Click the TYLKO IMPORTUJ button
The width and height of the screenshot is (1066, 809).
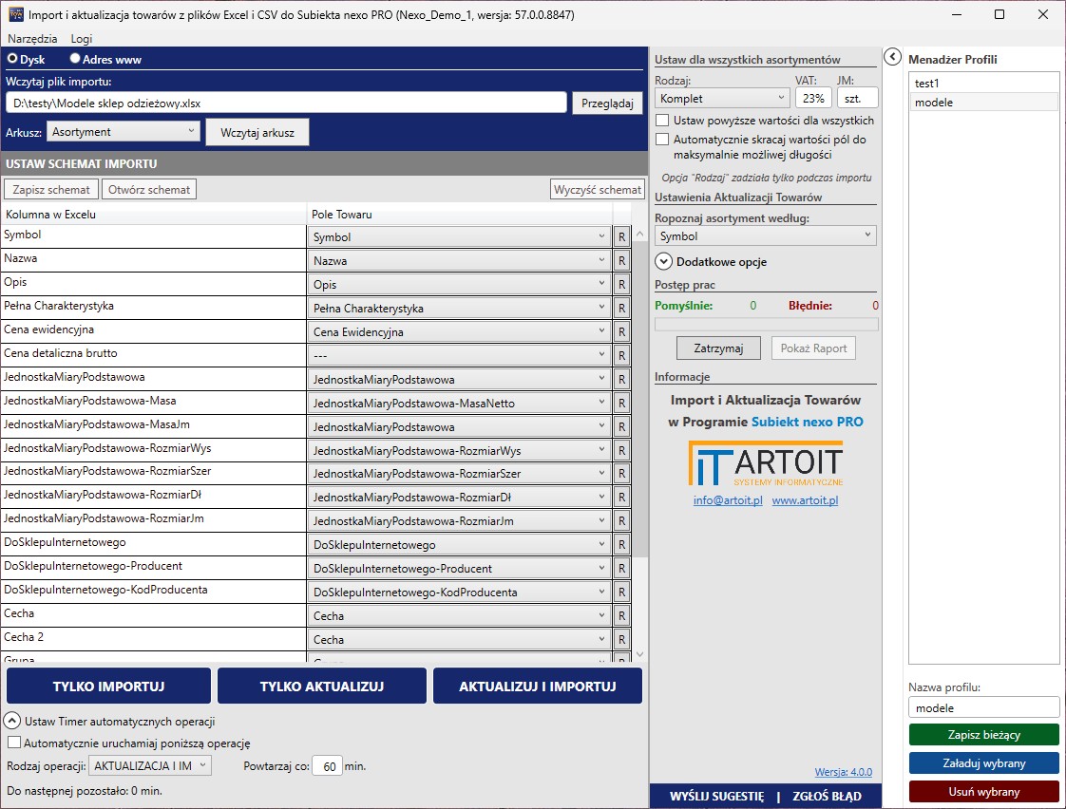point(108,687)
